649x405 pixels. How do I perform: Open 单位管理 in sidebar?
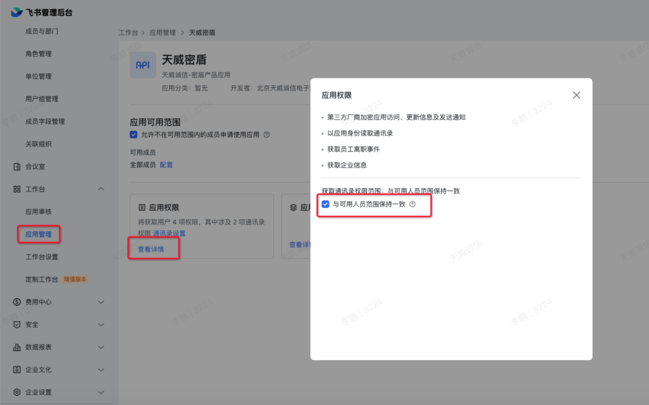coord(38,76)
